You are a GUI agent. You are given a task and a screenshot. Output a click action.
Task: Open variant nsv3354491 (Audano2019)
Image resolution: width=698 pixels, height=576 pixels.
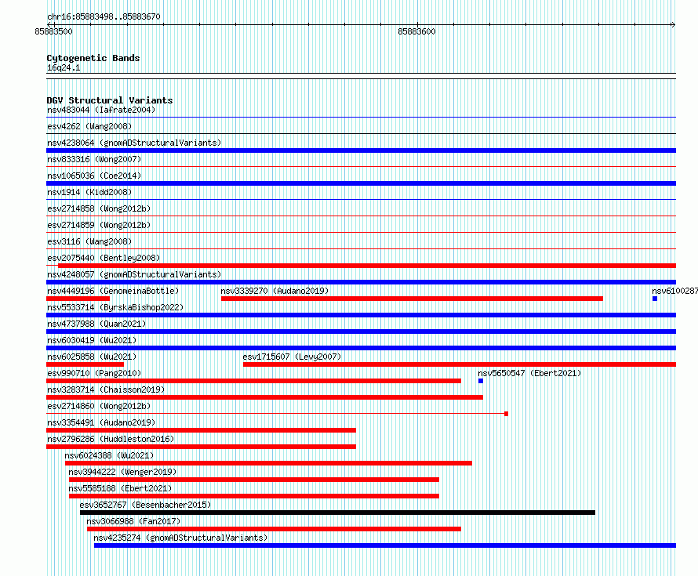[x=101, y=422]
